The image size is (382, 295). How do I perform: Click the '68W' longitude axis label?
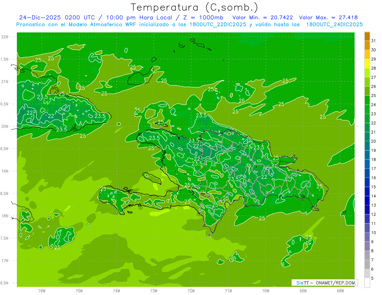tap(340, 291)
